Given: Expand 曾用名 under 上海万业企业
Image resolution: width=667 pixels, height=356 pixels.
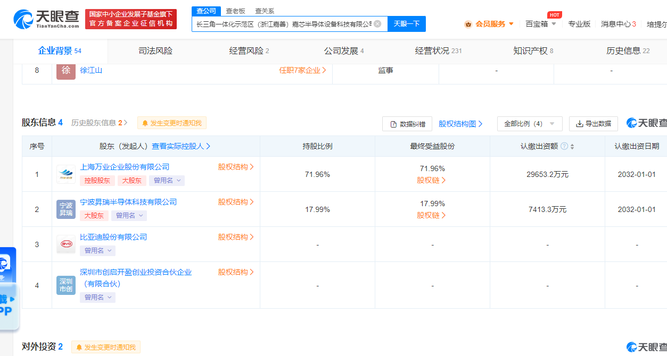Looking at the screenshot, I should 167,181.
